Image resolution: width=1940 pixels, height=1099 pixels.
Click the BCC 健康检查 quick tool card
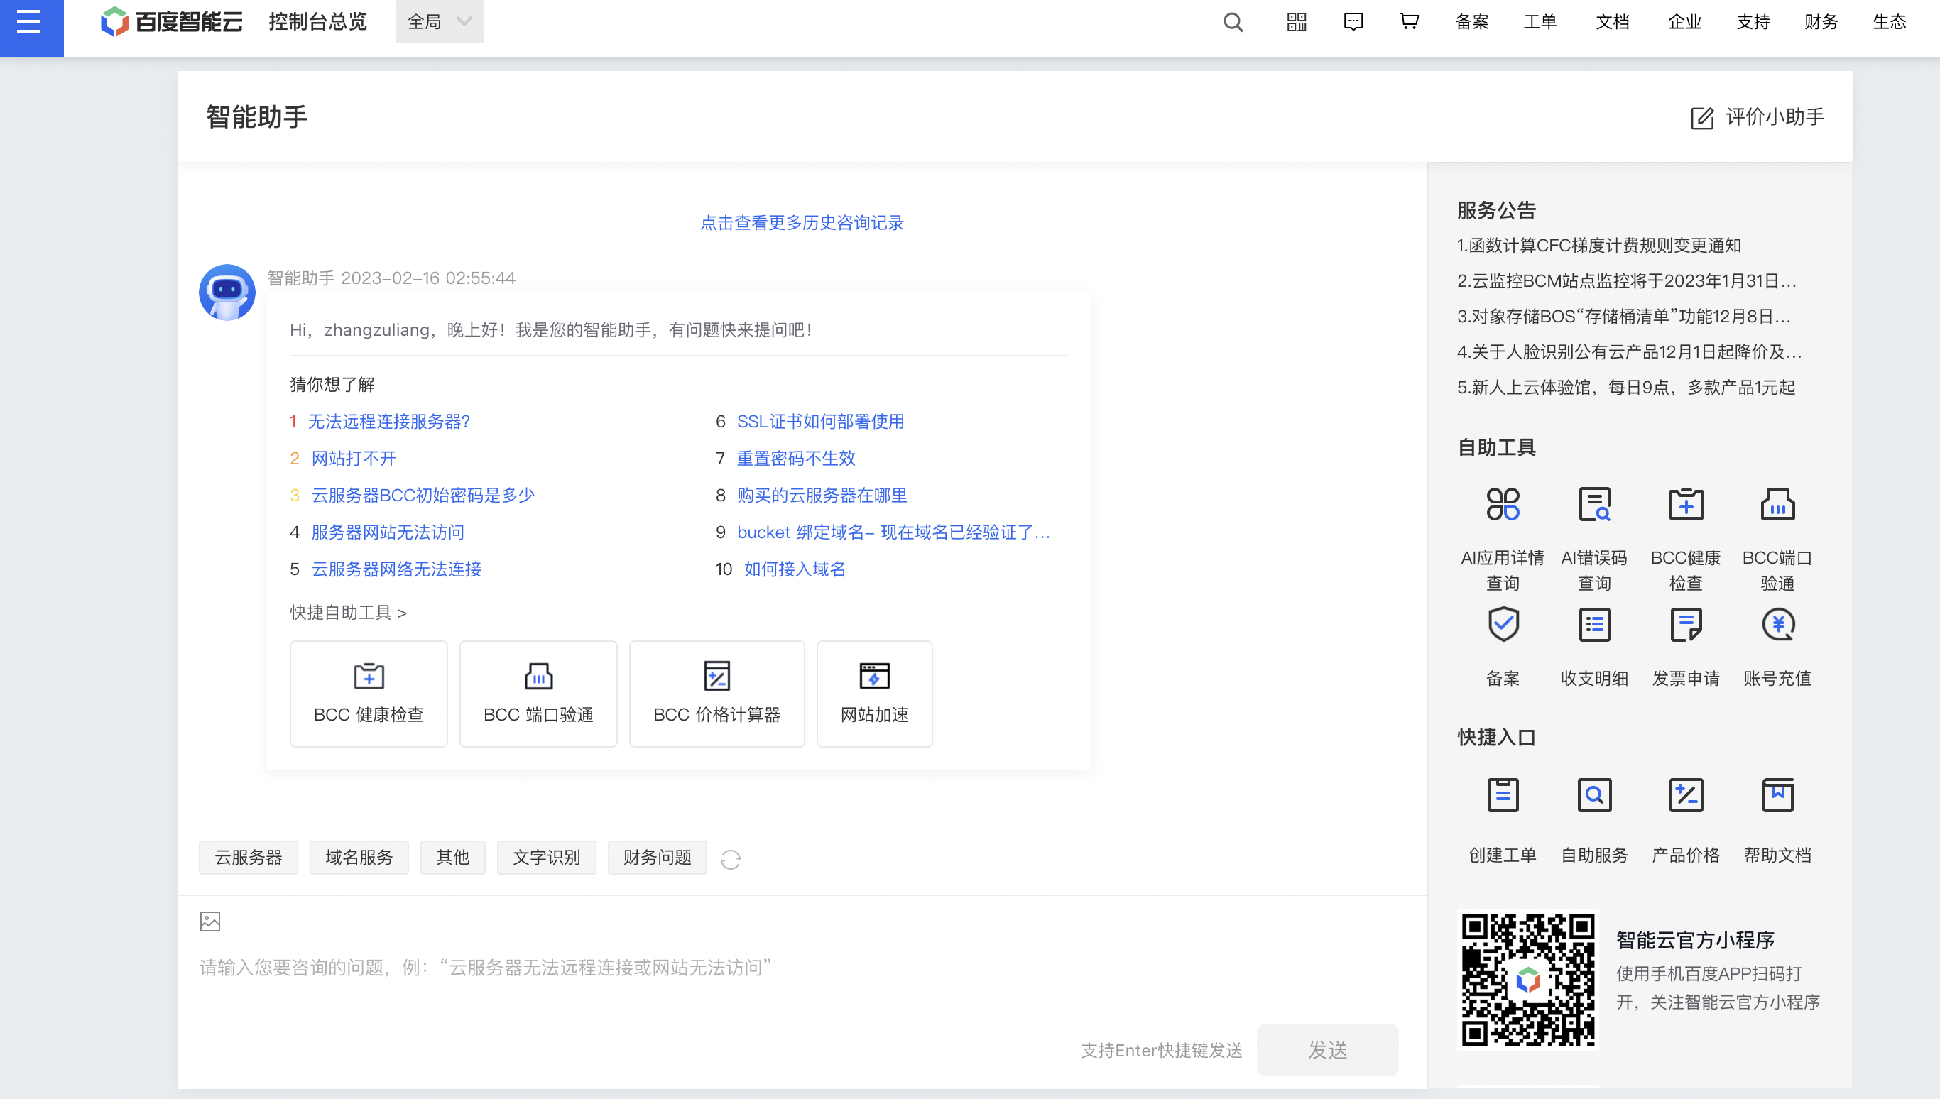(x=369, y=694)
